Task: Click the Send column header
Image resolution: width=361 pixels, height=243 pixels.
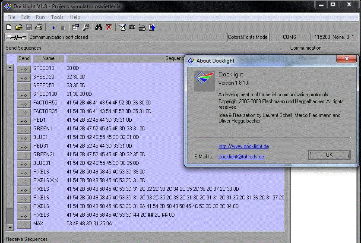Action: pyautogui.click(x=24, y=58)
